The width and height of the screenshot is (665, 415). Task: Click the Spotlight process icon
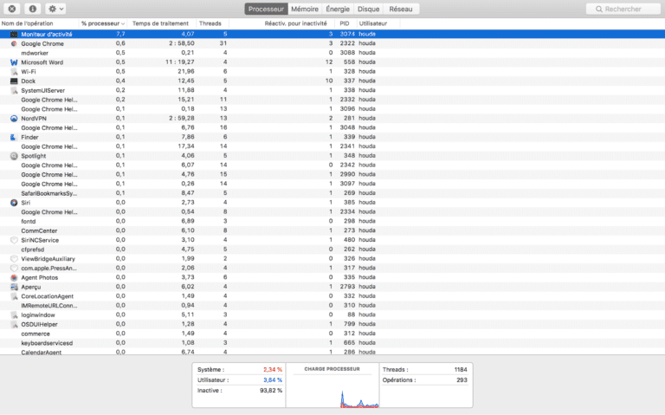[x=14, y=156]
